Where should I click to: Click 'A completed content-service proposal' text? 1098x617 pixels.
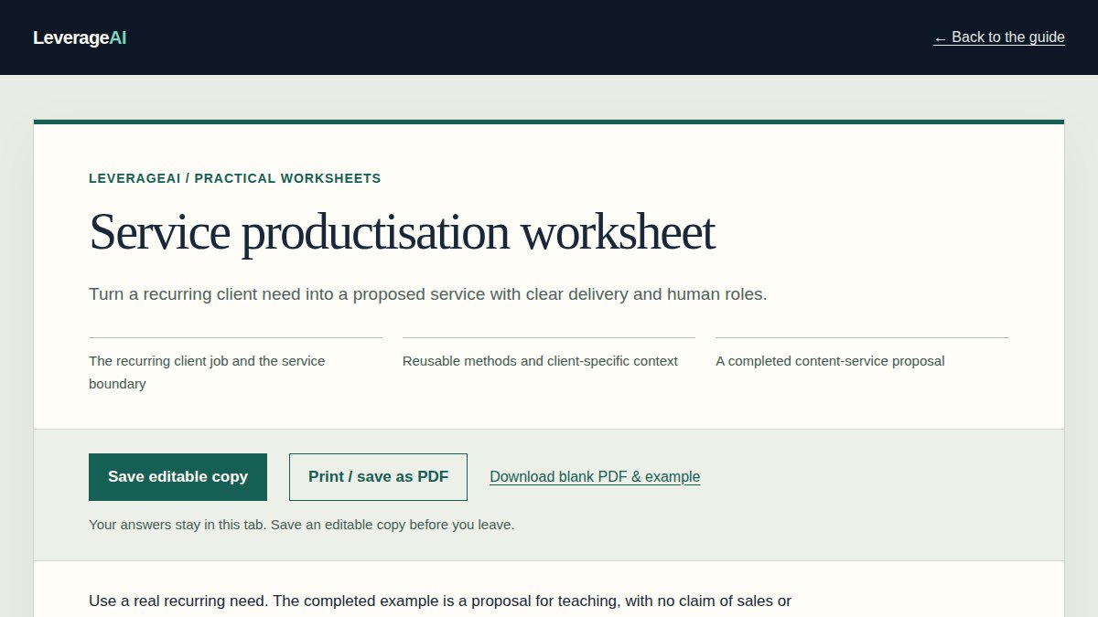(830, 361)
